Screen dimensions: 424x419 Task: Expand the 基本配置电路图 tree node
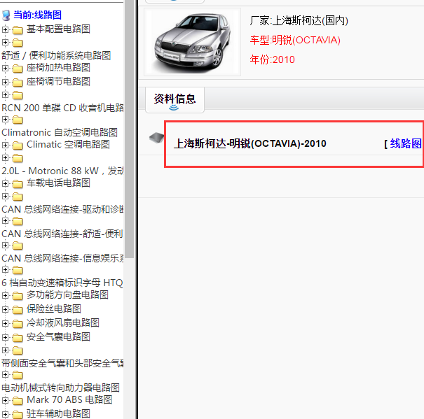point(5,29)
